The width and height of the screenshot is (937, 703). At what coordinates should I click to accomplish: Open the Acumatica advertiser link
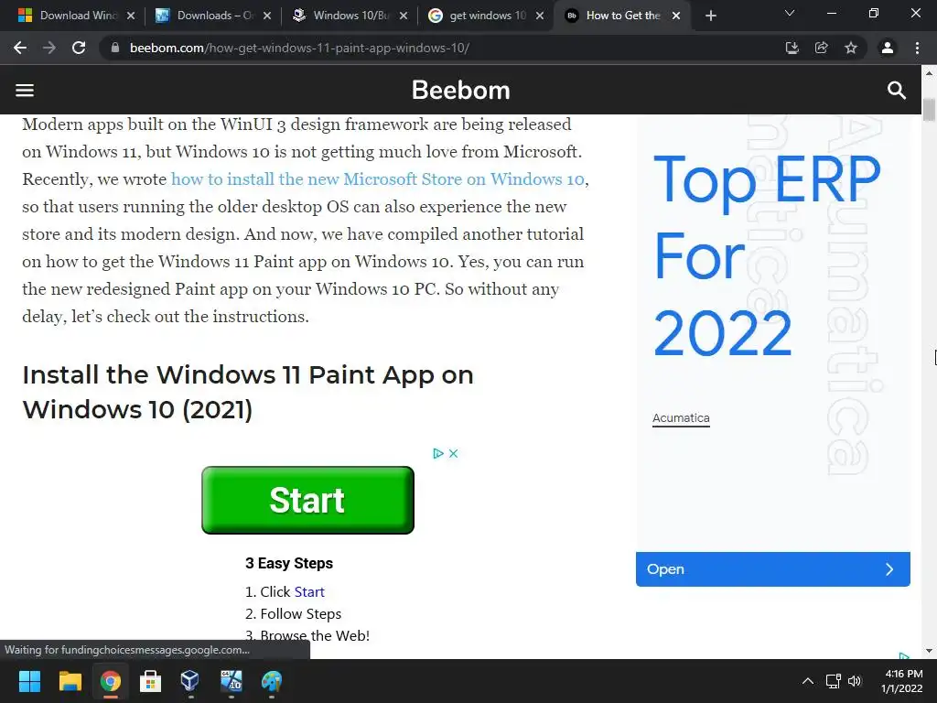tap(681, 417)
